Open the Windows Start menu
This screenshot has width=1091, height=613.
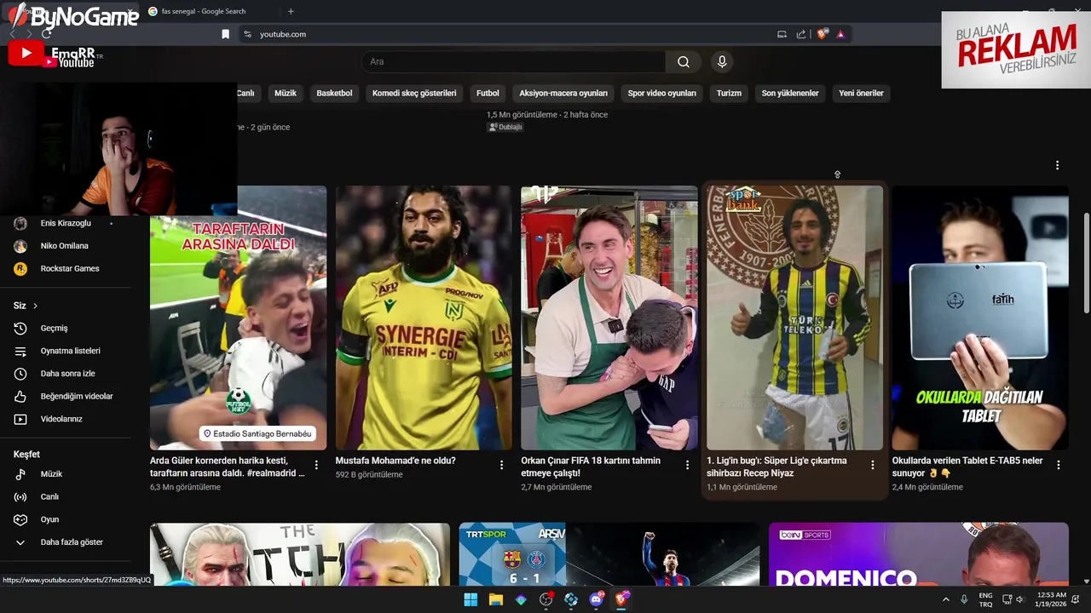[x=470, y=599]
